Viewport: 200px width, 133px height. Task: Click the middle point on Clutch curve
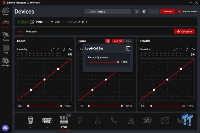click(45, 80)
